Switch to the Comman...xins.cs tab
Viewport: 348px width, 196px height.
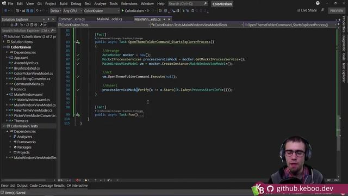click(x=71, y=20)
